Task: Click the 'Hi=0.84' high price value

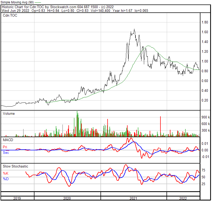Action: point(53,11)
